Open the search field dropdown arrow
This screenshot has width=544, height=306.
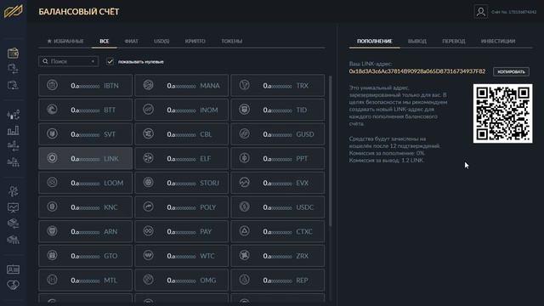(x=93, y=61)
